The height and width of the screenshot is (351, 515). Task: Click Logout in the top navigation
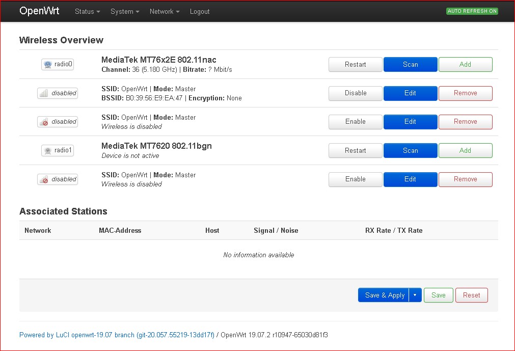click(200, 11)
